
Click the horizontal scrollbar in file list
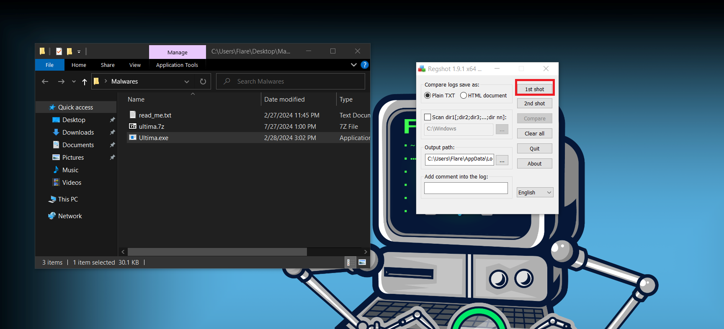217,252
